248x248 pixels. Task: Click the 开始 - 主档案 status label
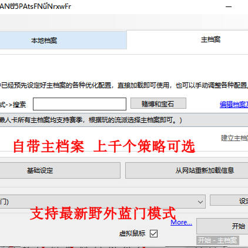point(217,240)
